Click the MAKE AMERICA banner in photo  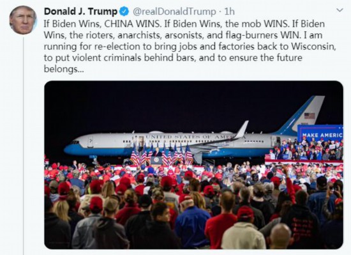pyautogui.click(x=320, y=134)
